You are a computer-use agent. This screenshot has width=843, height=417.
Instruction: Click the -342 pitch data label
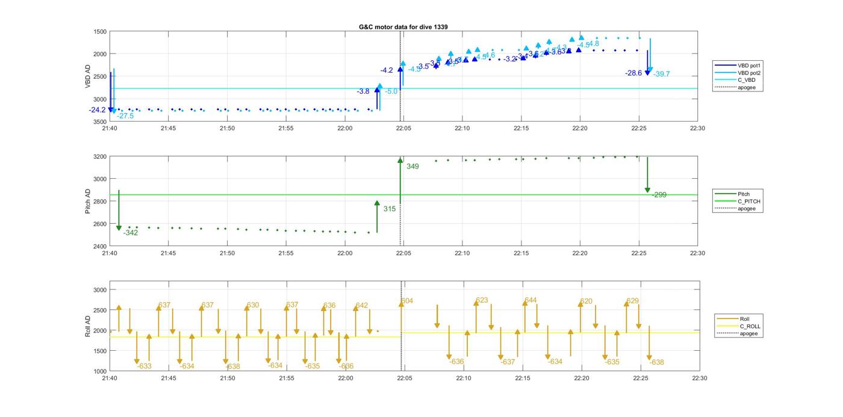coord(131,233)
